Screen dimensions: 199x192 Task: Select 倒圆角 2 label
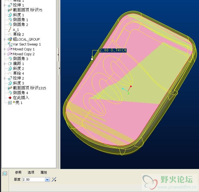pos(20,25)
